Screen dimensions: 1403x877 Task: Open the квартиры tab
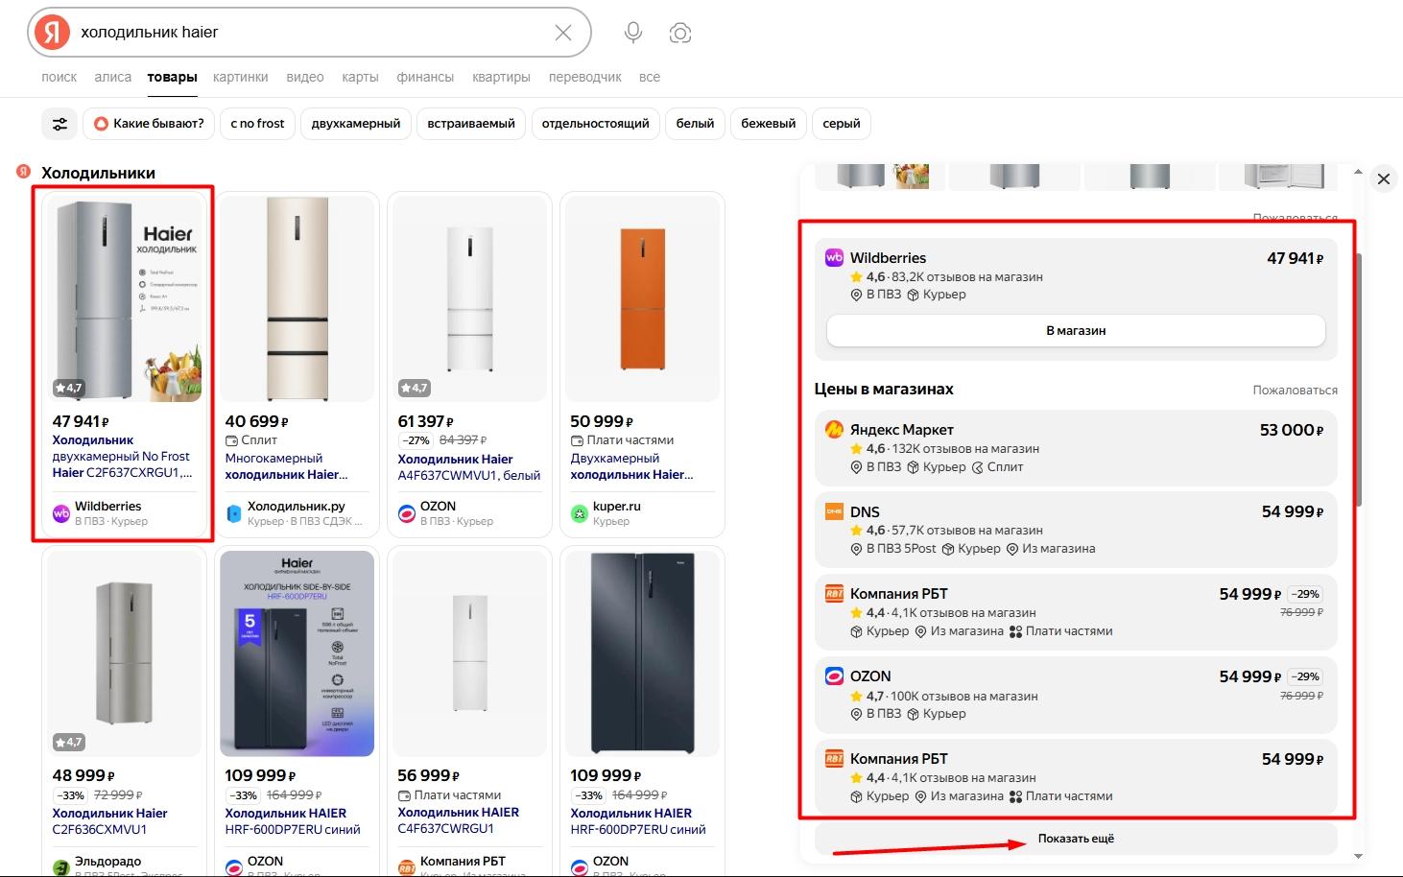[501, 77]
